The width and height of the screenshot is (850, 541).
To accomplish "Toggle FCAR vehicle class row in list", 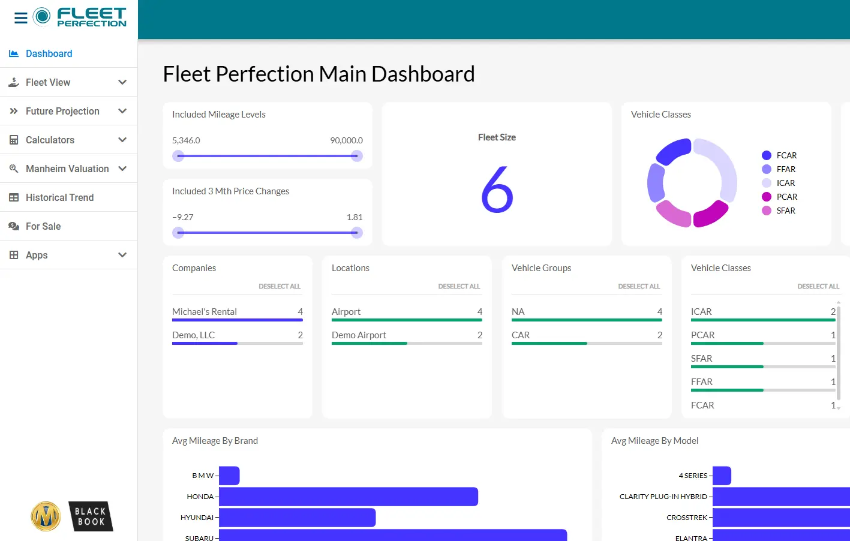I will (x=763, y=406).
